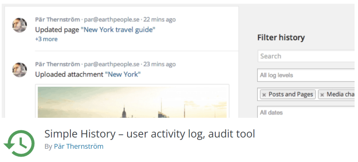358x162 pixels.
Task: Open the "New York" attachment link
Action: point(123,75)
